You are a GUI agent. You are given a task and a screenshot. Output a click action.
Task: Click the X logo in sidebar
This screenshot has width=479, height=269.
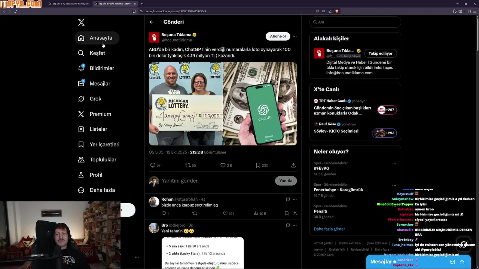tap(81, 22)
